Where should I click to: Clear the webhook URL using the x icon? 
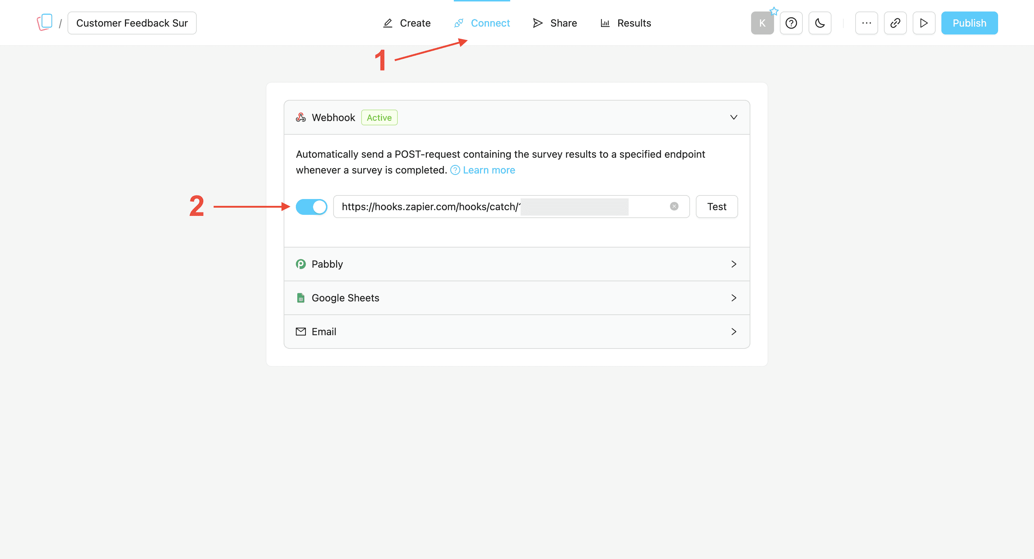(x=674, y=207)
